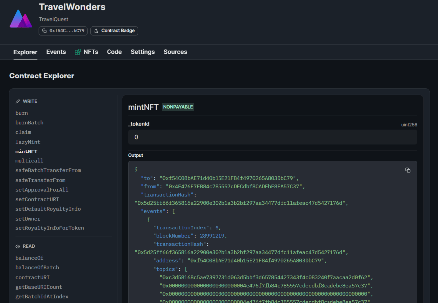Viewport: 438px width, 303px height.
Task: Go to the Code tab
Action: point(114,52)
